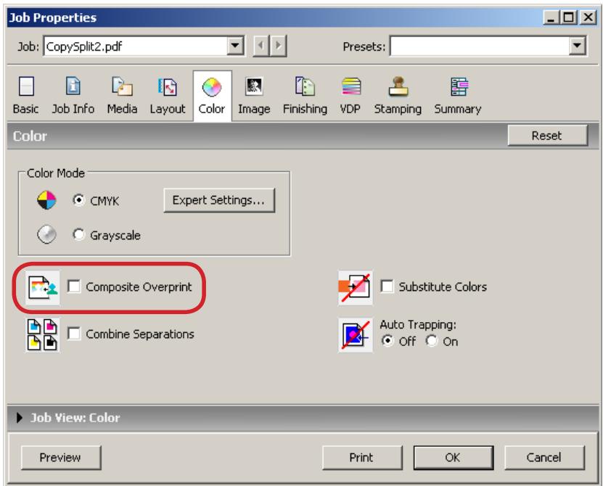Image resolution: width=603 pixels, height=486 pixels.
Task: Select the CMYK radio button
Action: 79,200
